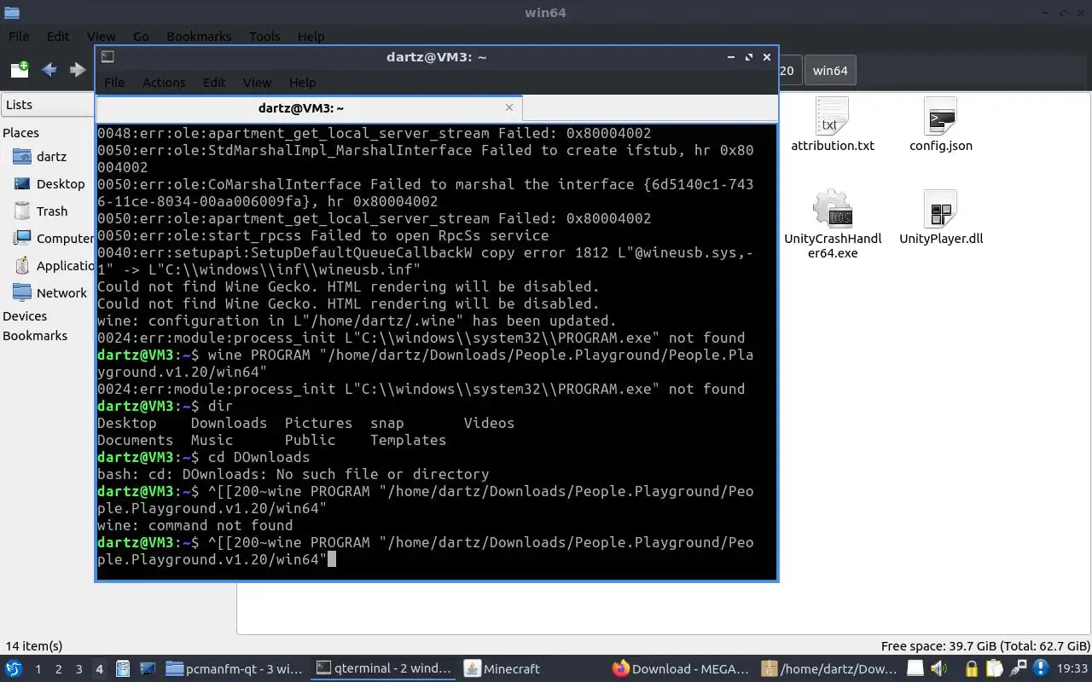This screenshot has height=682, width=1092.
Task: Open the clipboard manager tray icon
Action: (x=994, y=669)
